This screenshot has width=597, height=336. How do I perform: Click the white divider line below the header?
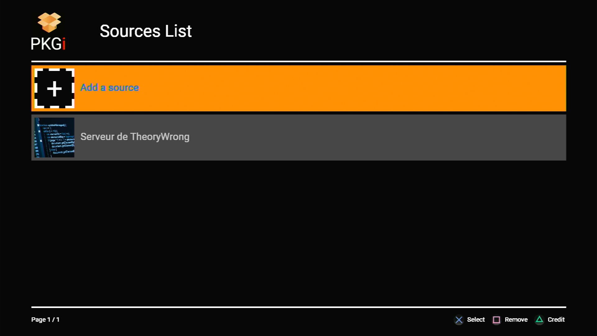point(298,61)
